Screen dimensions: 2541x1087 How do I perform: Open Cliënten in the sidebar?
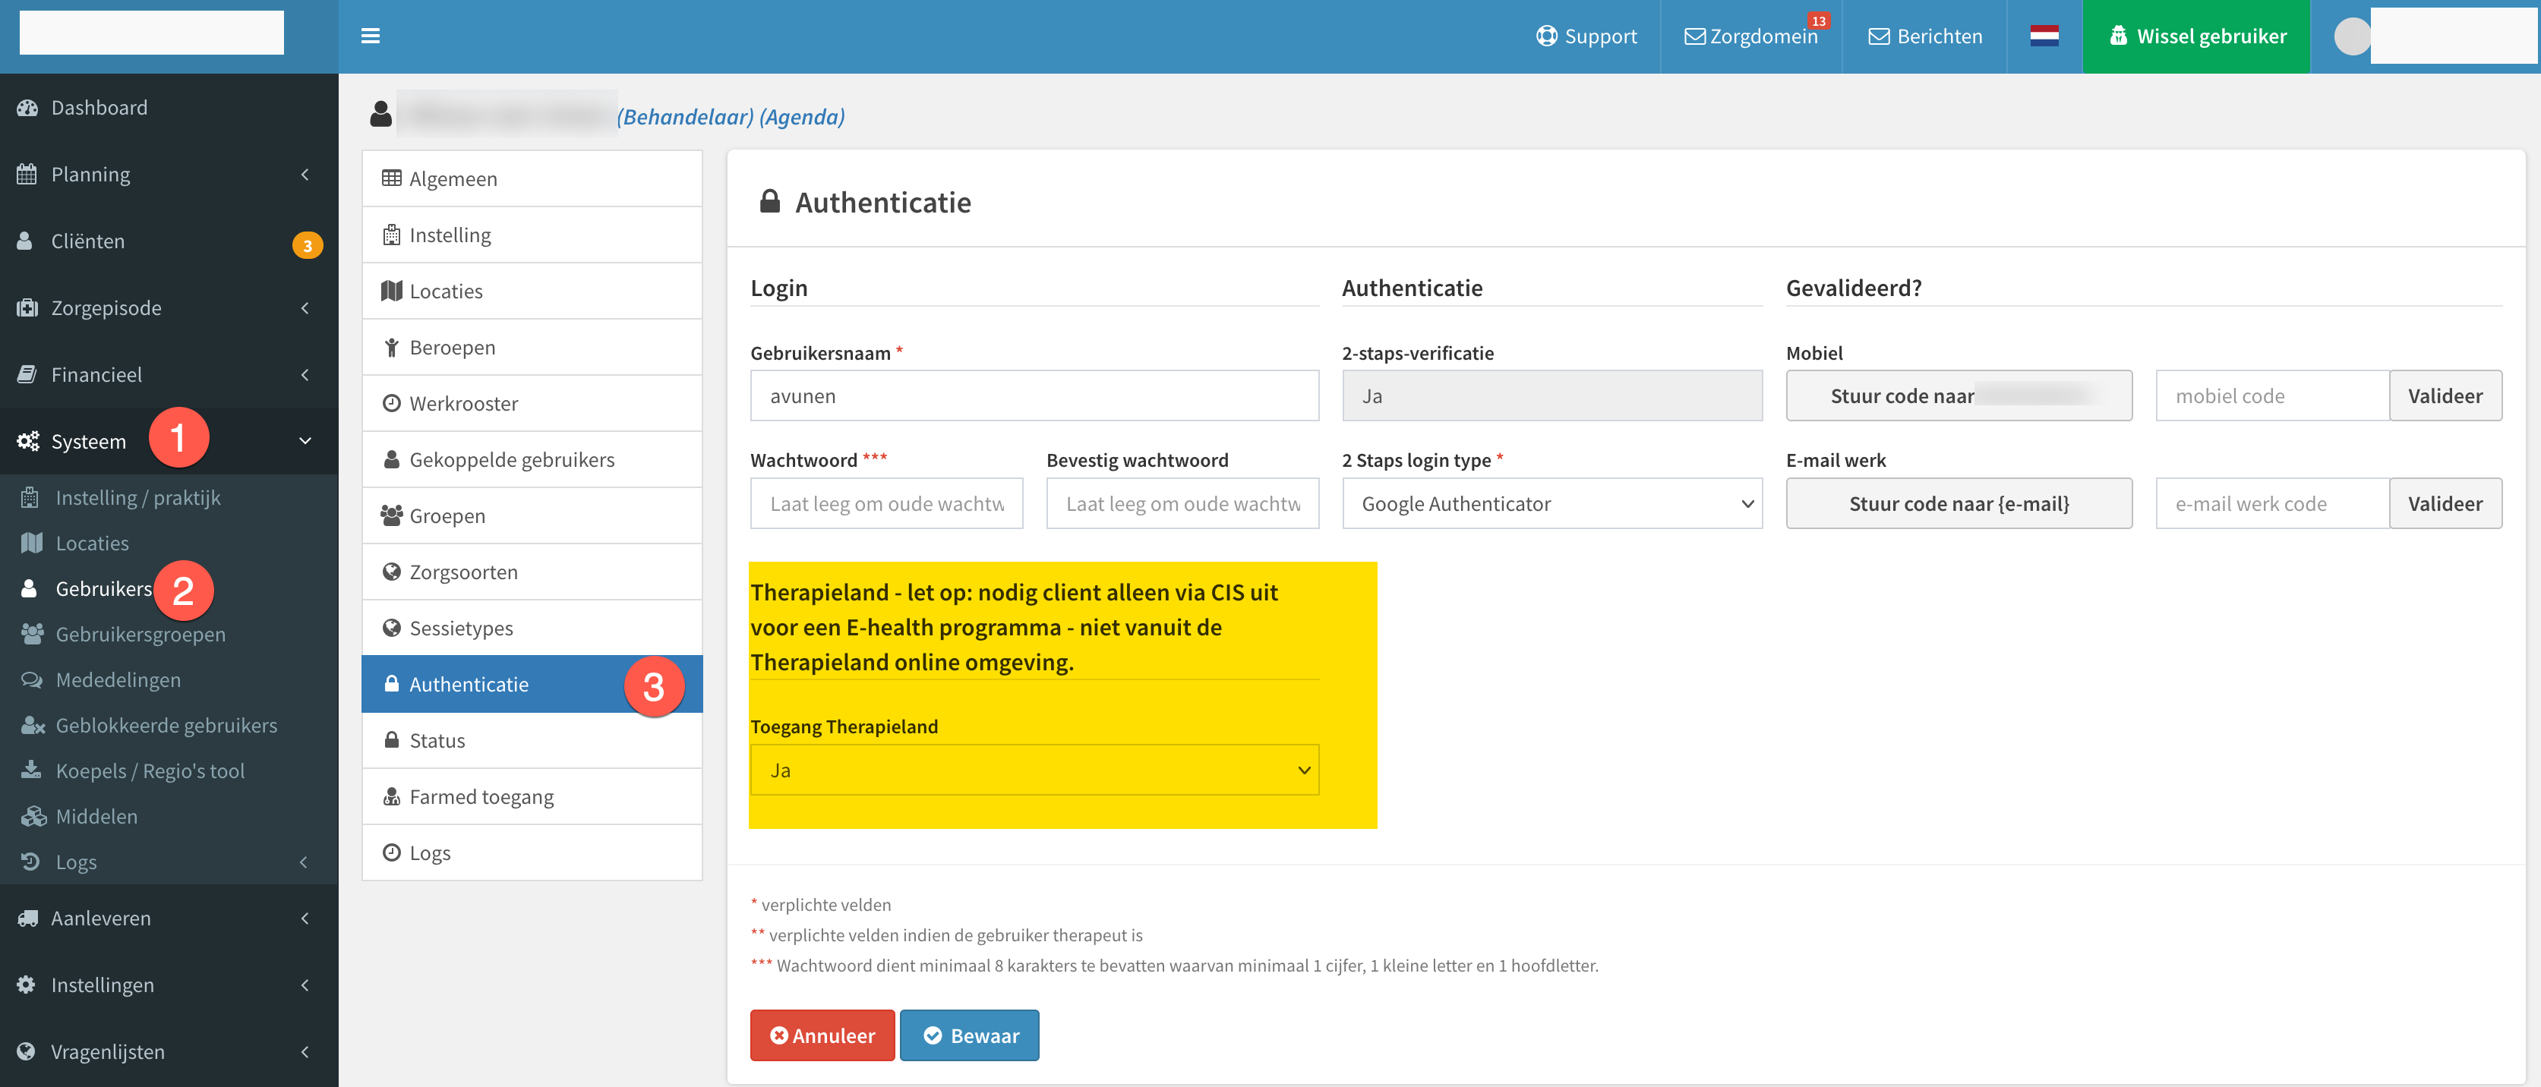(x=169, y=241)
